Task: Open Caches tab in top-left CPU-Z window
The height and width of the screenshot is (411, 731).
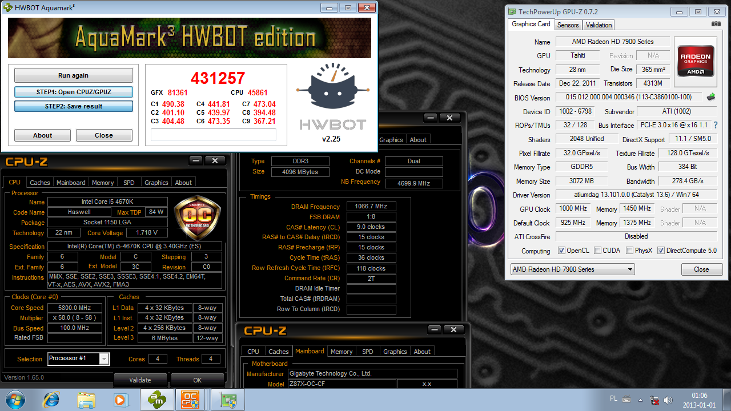Action: click(x=40, y=183)
